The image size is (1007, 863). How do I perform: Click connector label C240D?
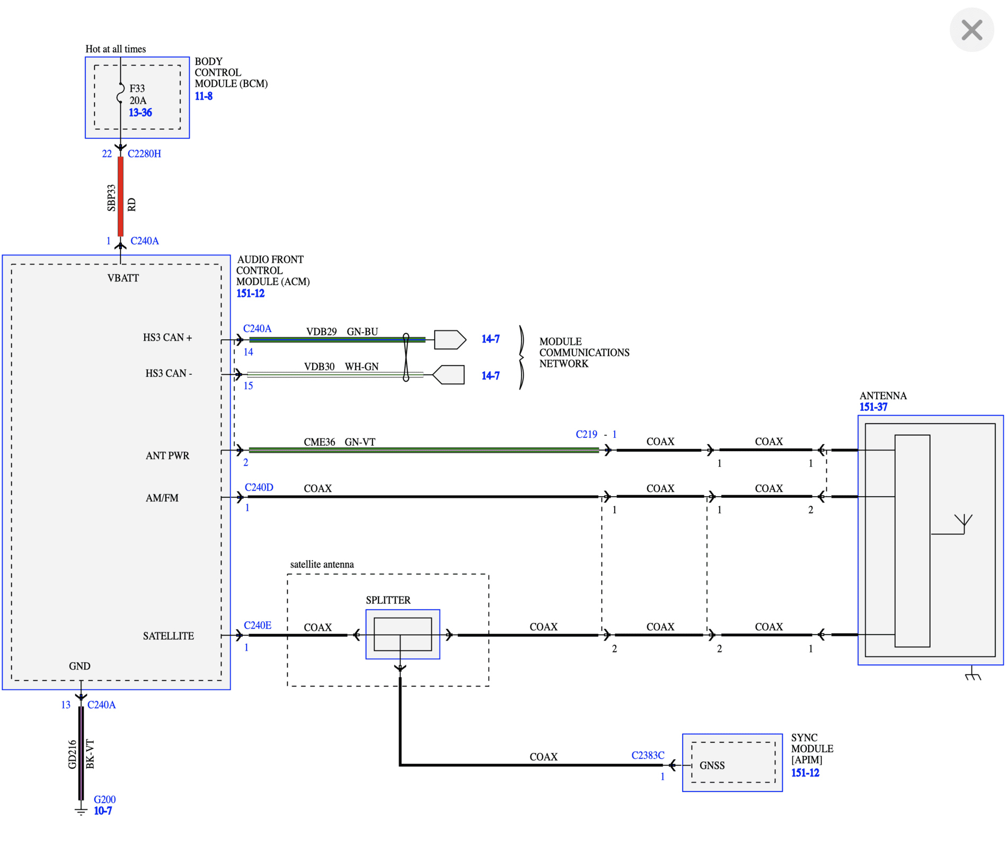tap(259, 487)
